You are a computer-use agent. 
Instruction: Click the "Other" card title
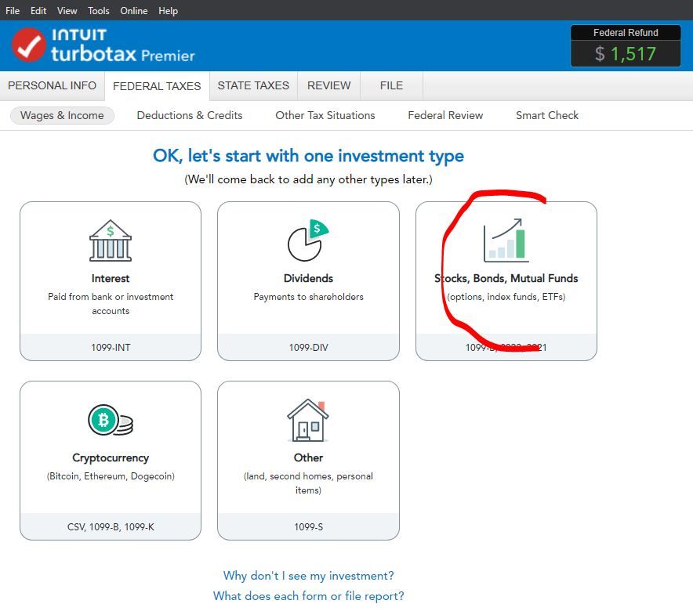coord(309,457)
